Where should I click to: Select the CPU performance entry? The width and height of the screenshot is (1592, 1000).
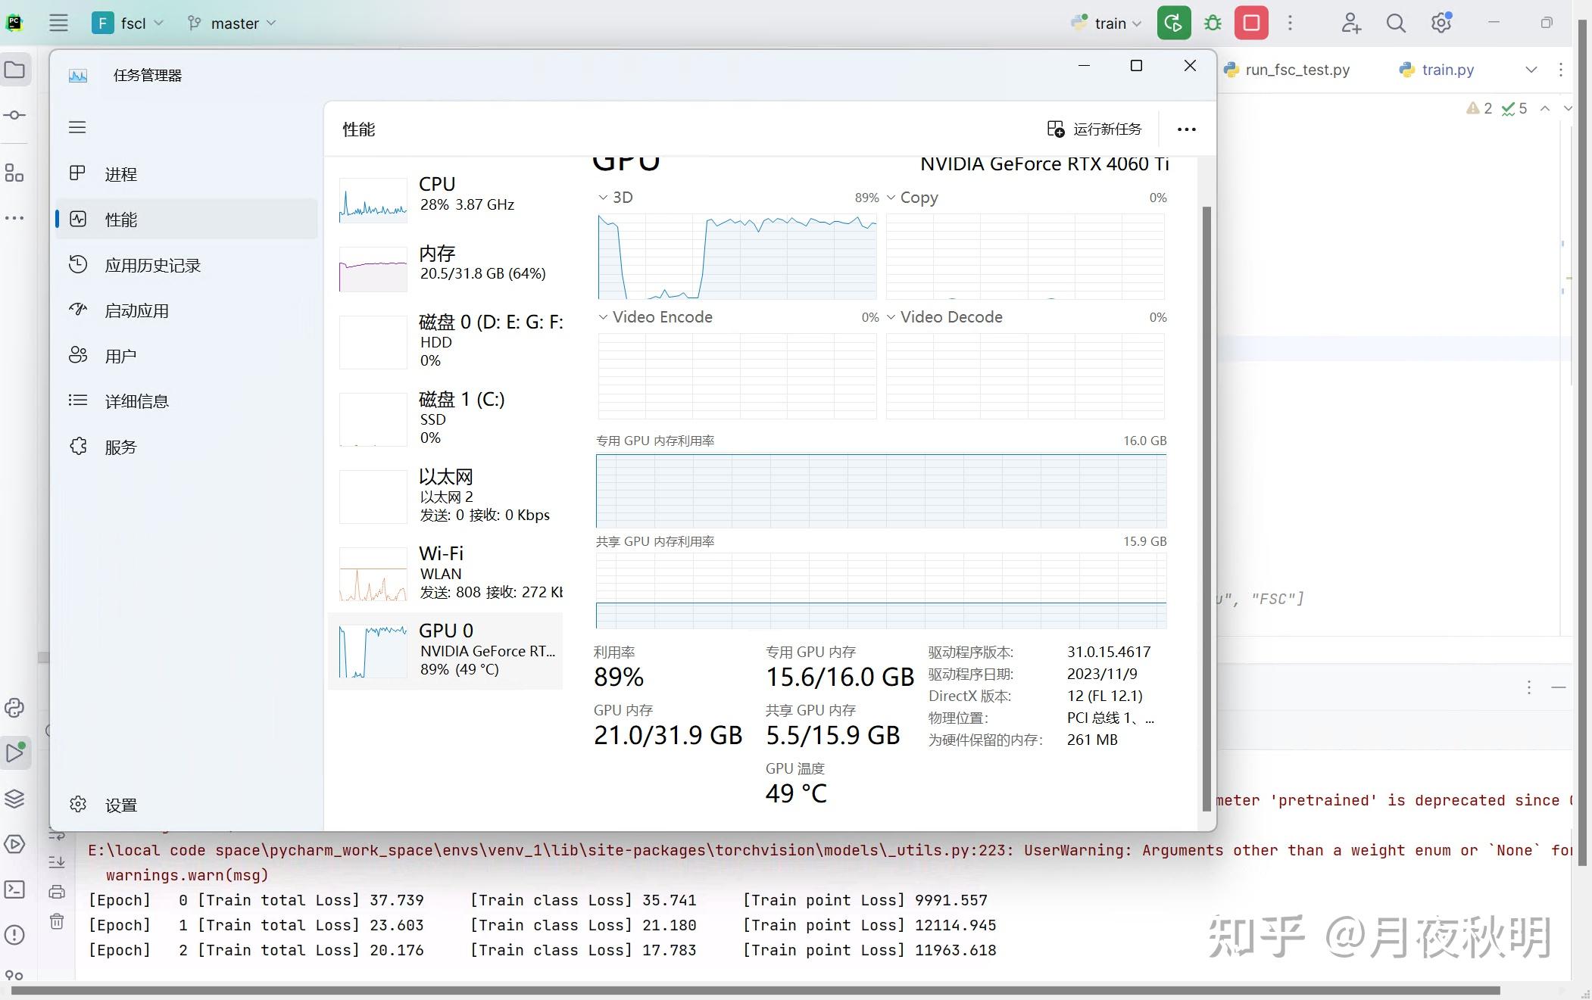click(x=447, y=195)
